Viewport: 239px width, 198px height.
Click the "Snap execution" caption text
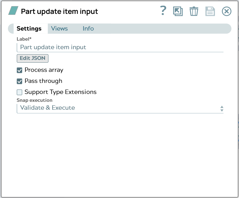(35, 100)
